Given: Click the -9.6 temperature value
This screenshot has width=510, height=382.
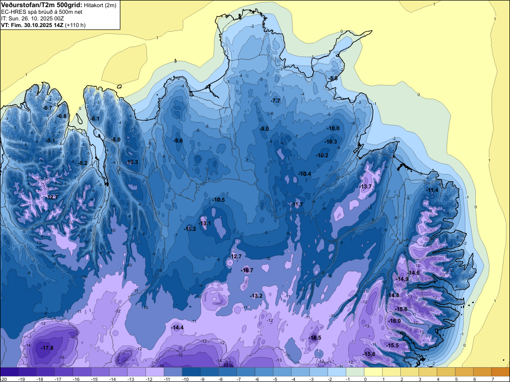Looking at the screenshot, I should (x=177, y=140).
